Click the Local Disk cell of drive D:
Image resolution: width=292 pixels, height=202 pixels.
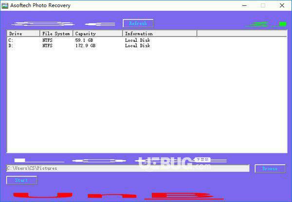pyautogui.click(x=137, y=46)
